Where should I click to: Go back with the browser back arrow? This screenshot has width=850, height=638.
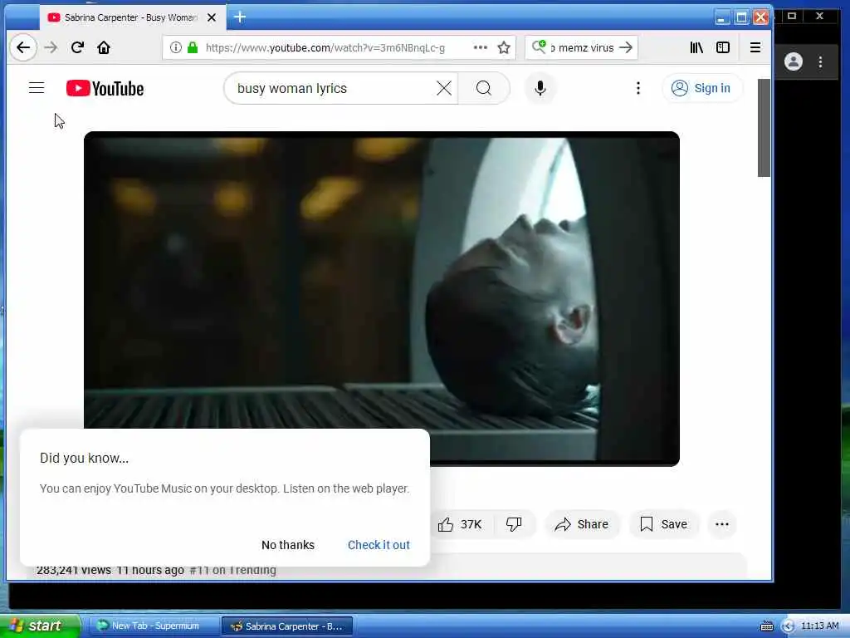pos(23,47)
